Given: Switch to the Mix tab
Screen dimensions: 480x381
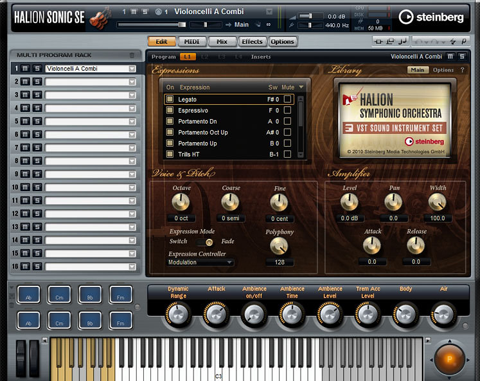Looking at the screenshot, I should click(222, 41).
